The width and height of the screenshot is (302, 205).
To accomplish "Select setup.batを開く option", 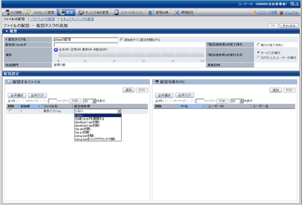I will pos(98,136).
